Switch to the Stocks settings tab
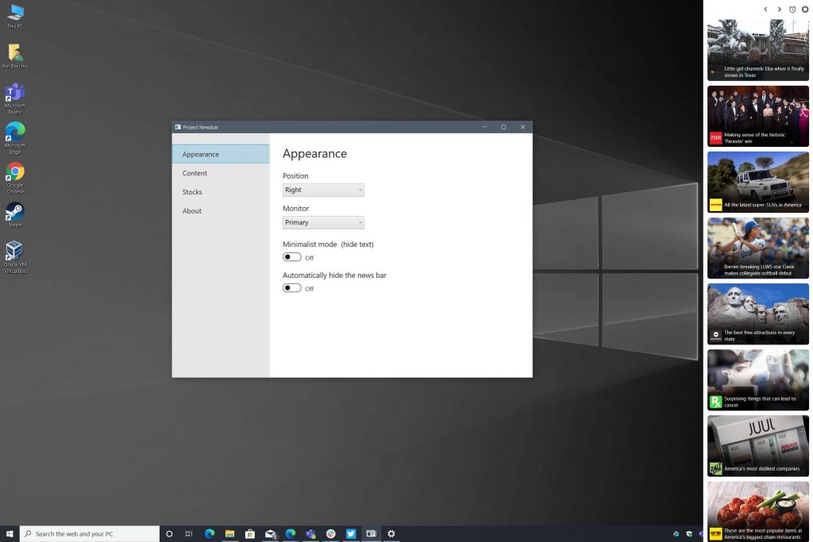This screenshot has height=542, width=813. pos(192,192)
